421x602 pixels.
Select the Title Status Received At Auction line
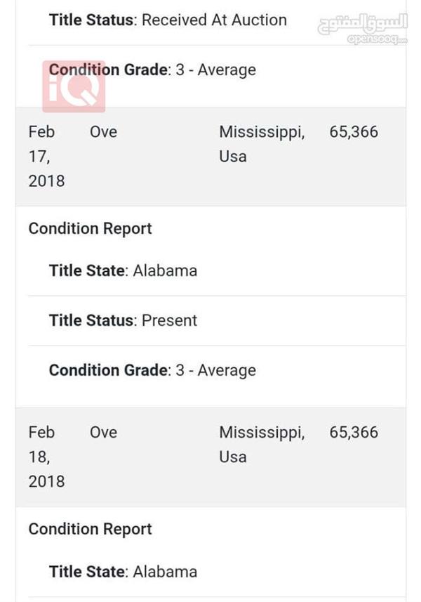(x=168, y=20)
